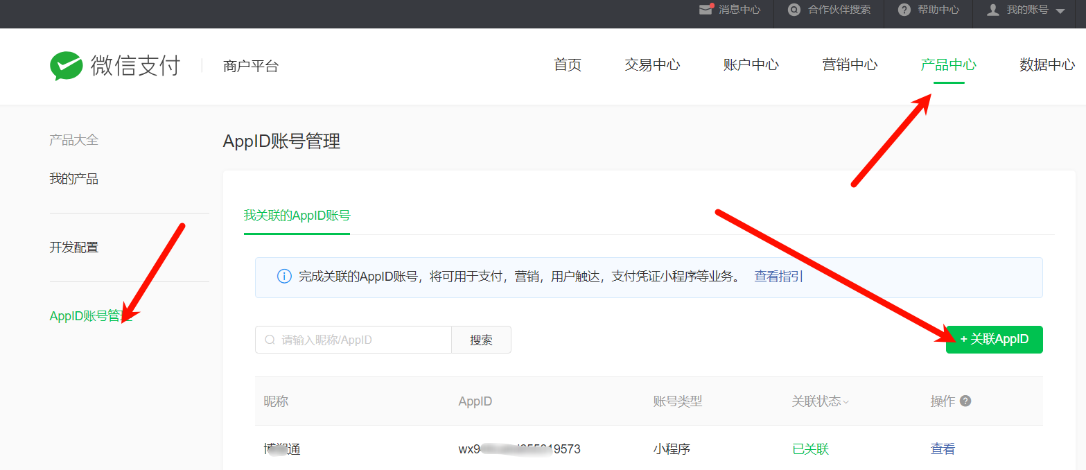This screenshot has width=1086, height=470.
Task: Open 交易中心 navigation item
Action: 652,65
